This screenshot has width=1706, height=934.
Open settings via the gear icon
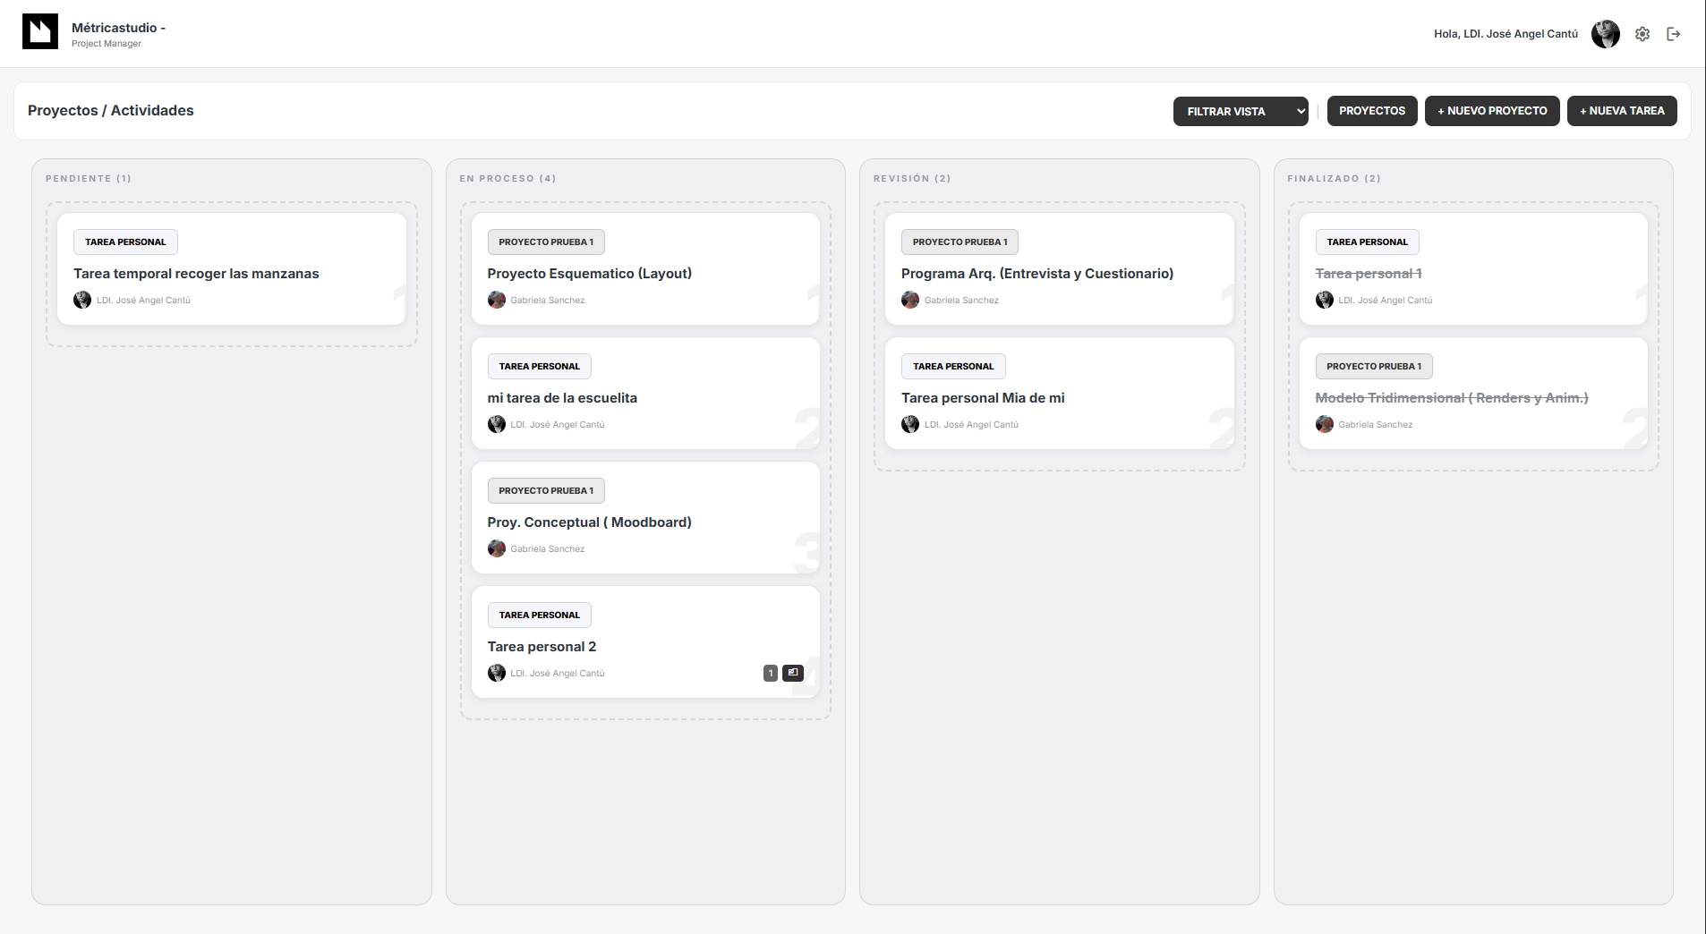(x=1642, y=34)
